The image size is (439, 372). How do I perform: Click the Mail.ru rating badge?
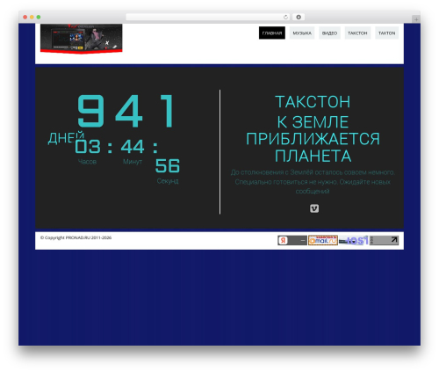click(x=323, y=240)
